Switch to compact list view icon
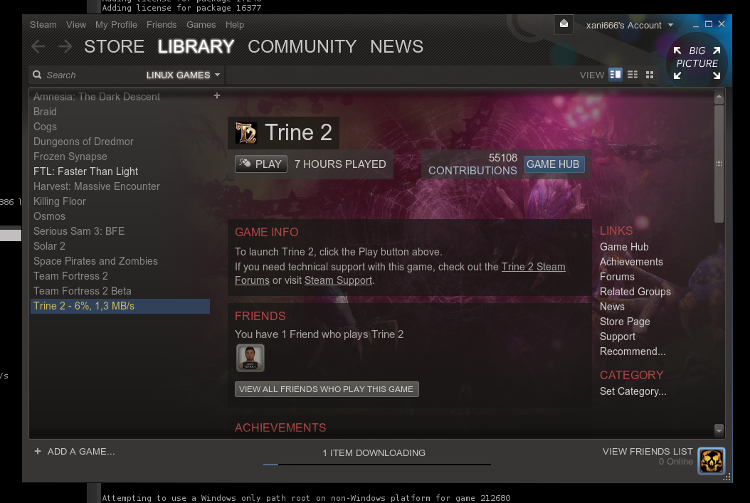 coord(633,75)
